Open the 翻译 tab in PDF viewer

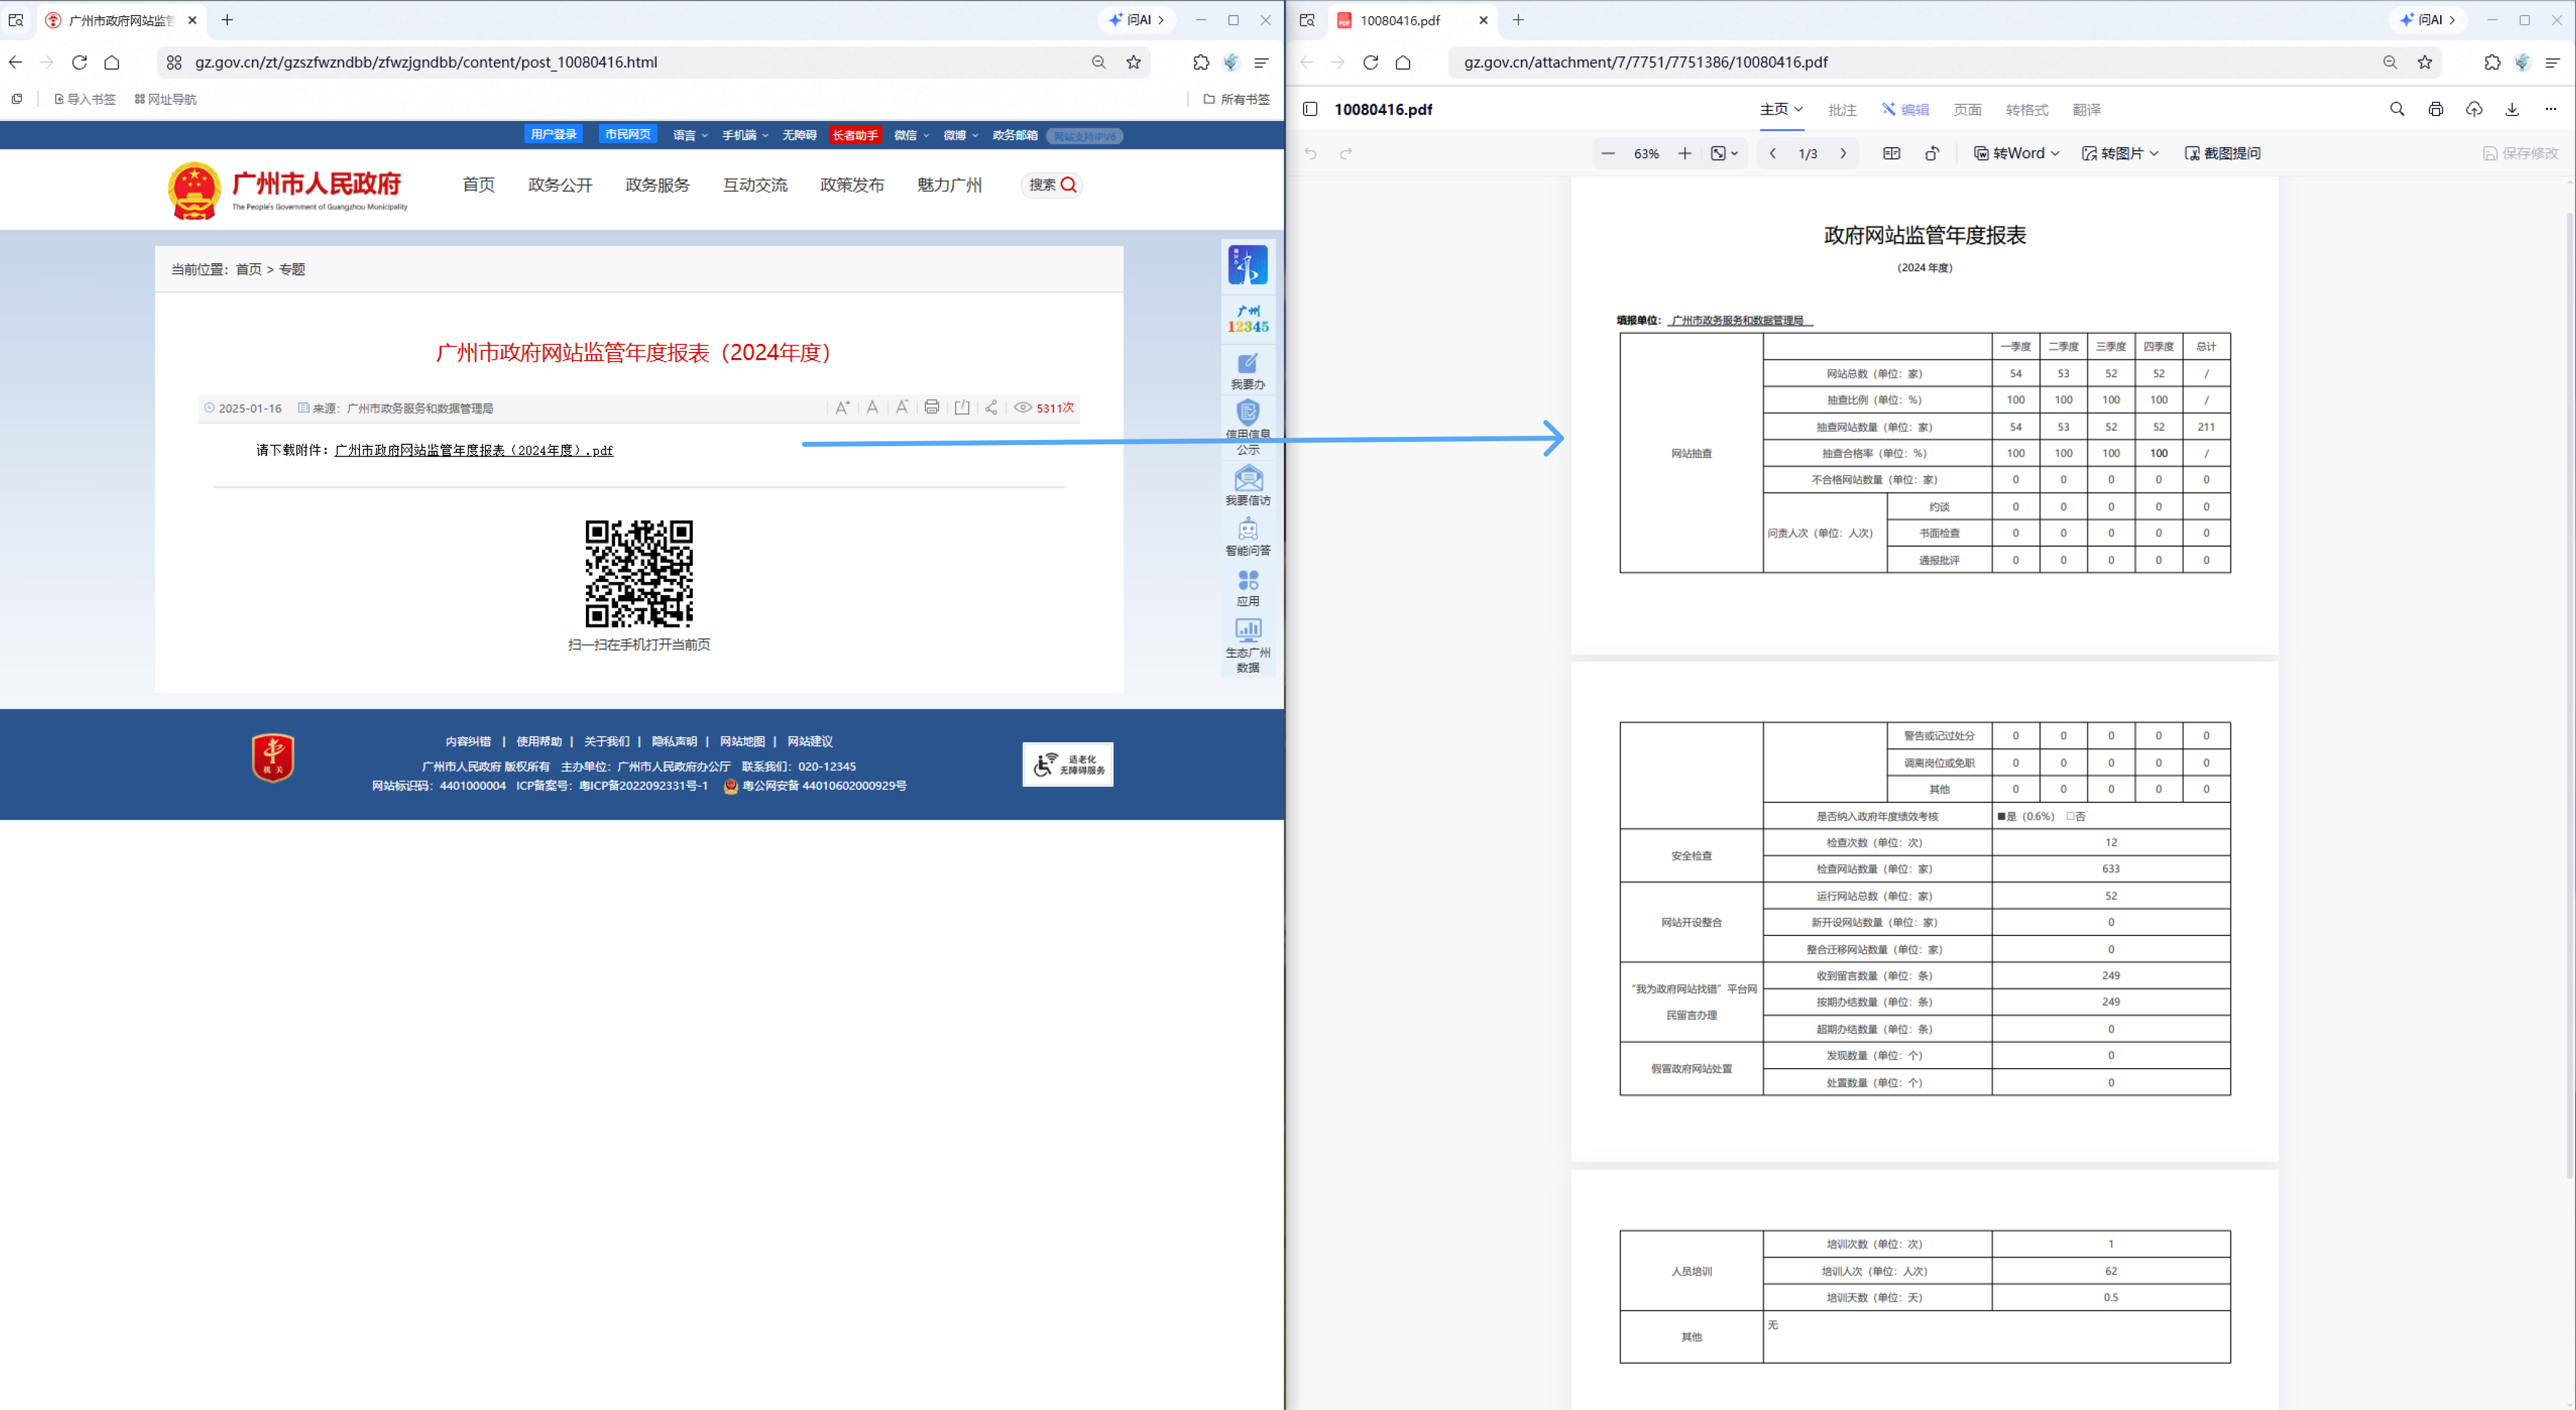click(2086, 110)
